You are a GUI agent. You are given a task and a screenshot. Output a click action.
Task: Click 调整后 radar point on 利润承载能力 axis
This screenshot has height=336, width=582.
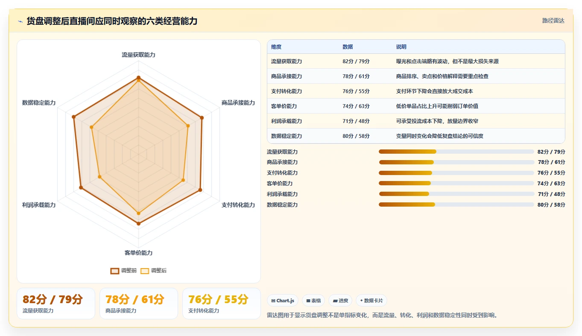[99, 177]
